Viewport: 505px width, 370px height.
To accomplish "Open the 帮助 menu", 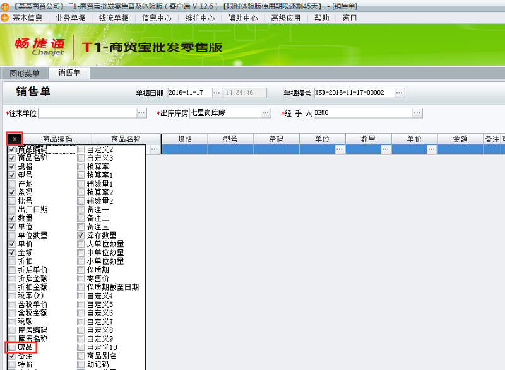I will coord(322,18).
